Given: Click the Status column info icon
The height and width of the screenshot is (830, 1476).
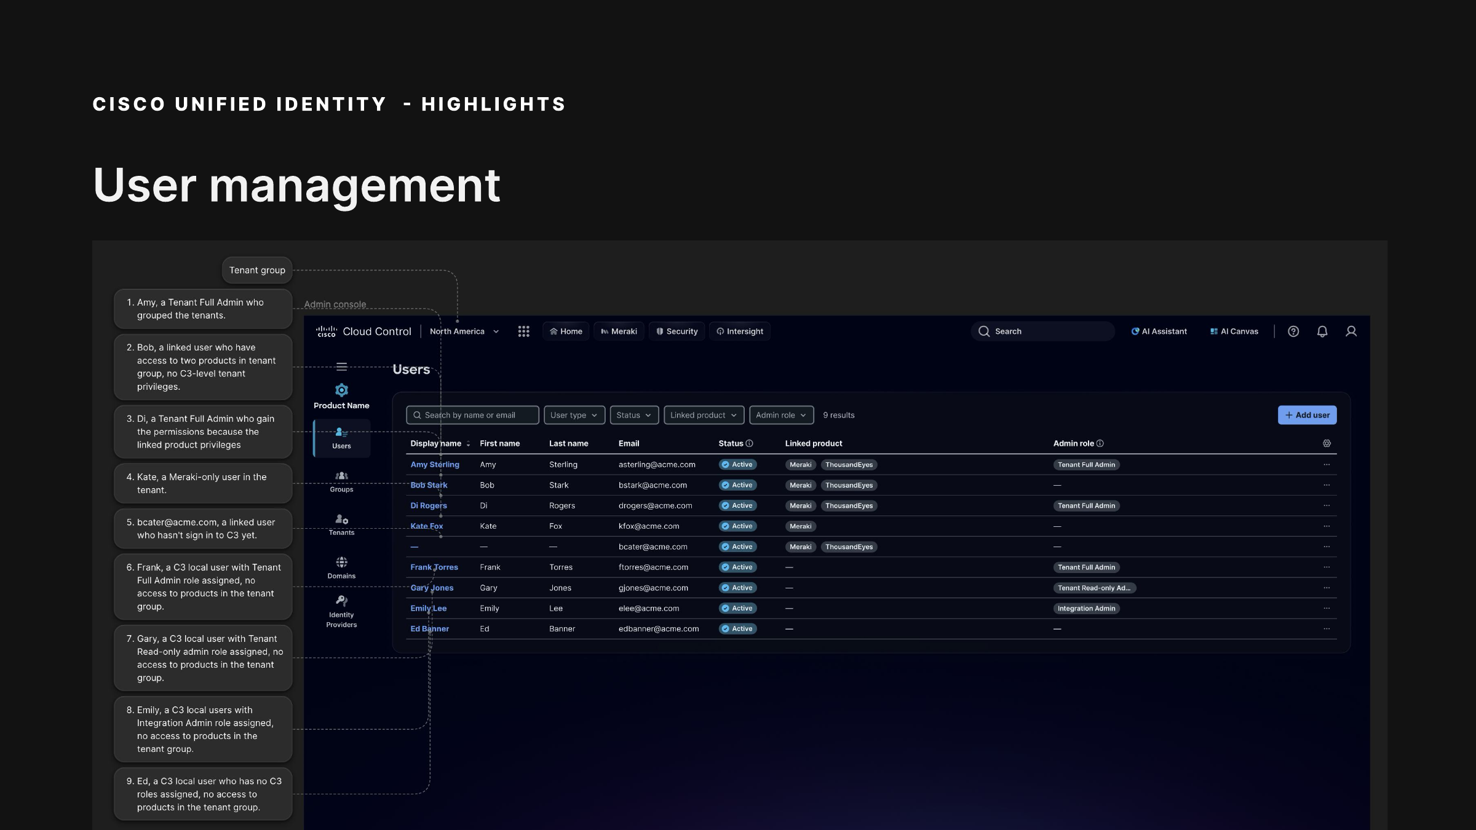Looking at the screenshot, I should 749,443.
